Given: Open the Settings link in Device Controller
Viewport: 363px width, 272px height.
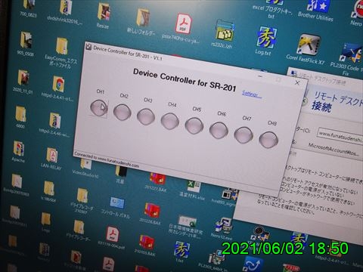Looking at the screenshot, I should 251,94.
